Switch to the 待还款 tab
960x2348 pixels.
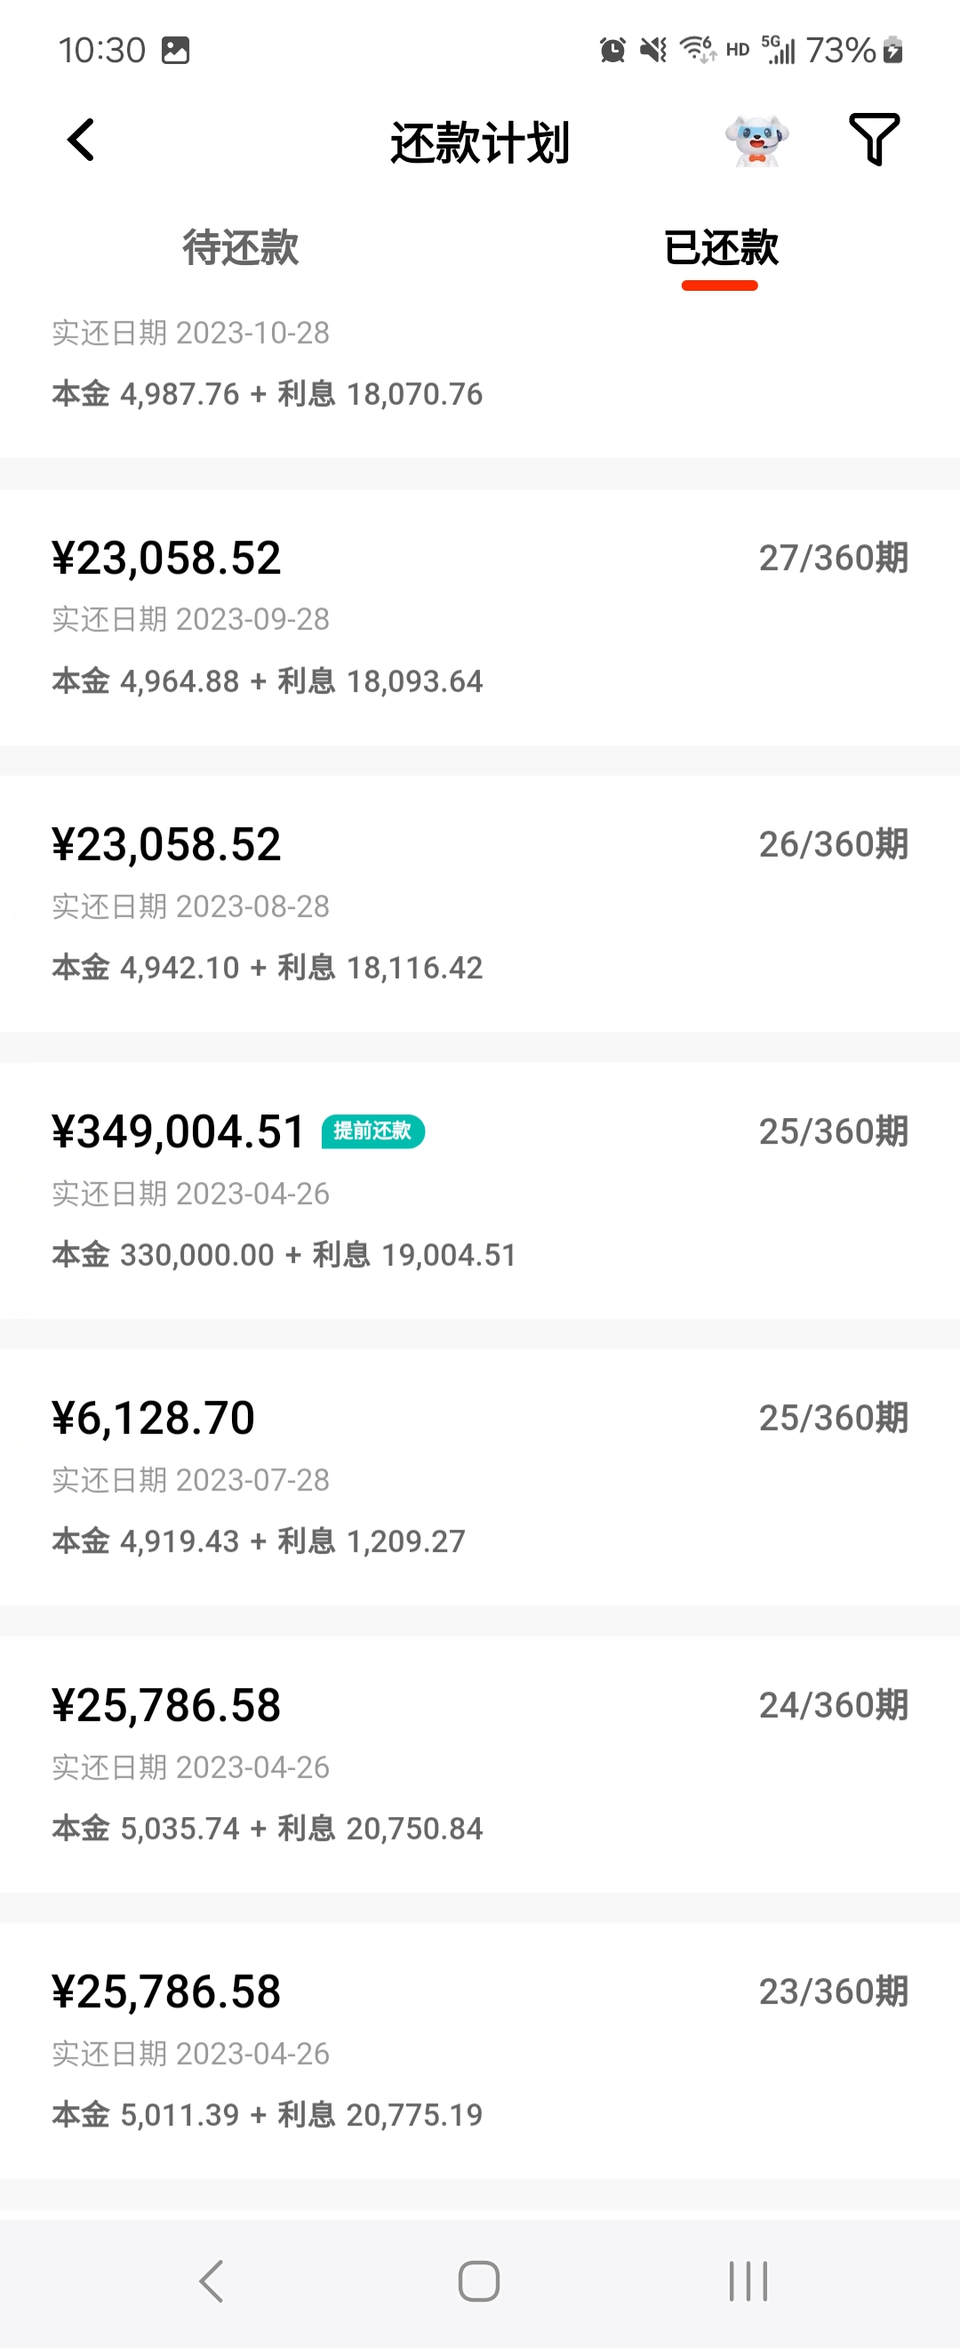[x=241, y=248]
